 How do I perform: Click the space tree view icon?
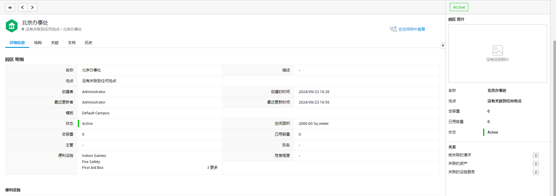click(x=393, y=29)
